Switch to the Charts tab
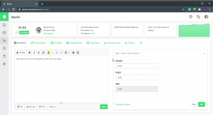This screenshot has height=115, width=213. pyautogui.click(x=130, y=43)
